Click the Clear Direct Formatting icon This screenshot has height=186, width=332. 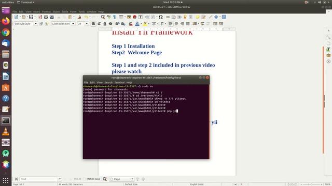pos(130,24)
